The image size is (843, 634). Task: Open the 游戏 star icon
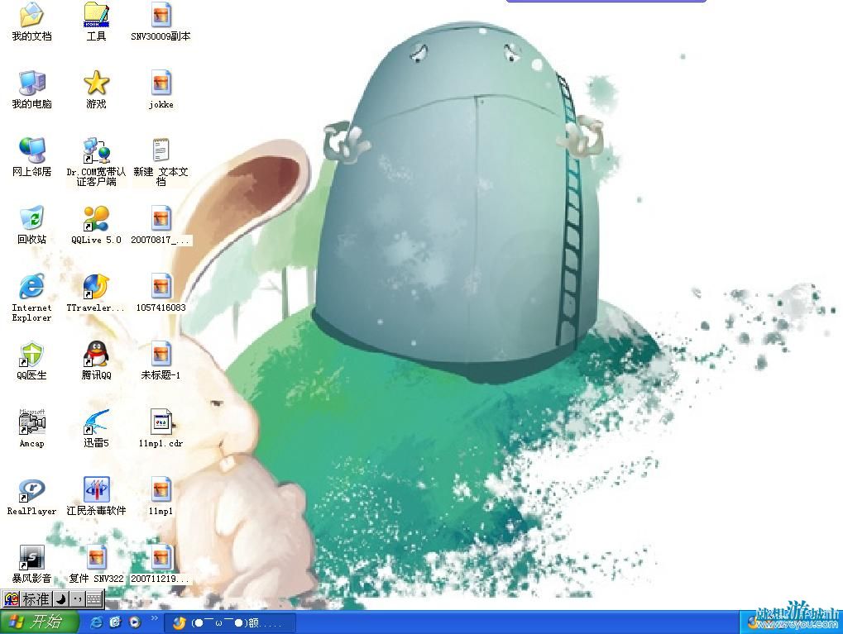click(96, 89)
